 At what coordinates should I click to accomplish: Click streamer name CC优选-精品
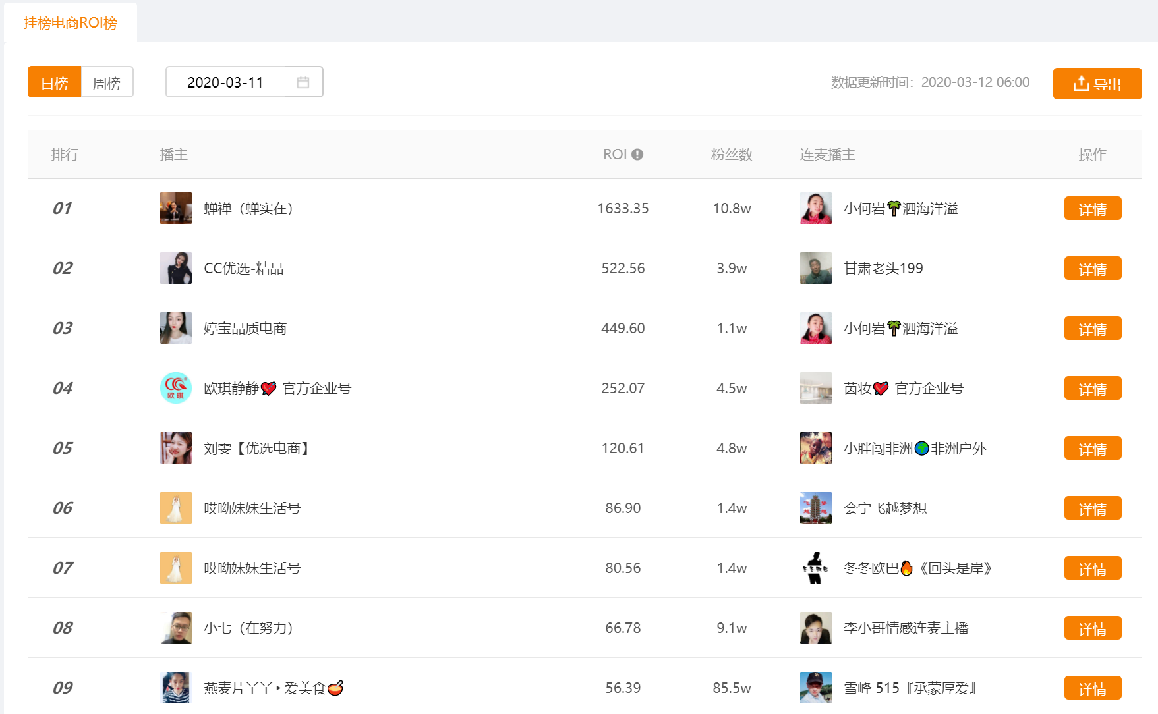point(244,269)
